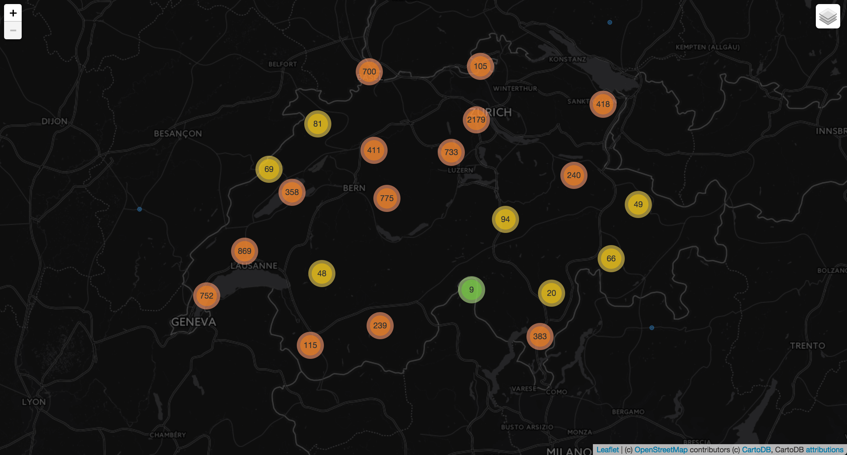Image resolution: width=847 pixels, height=455 pixels.
Task: Select the 411 marker cluster
Action: [374, 150]
